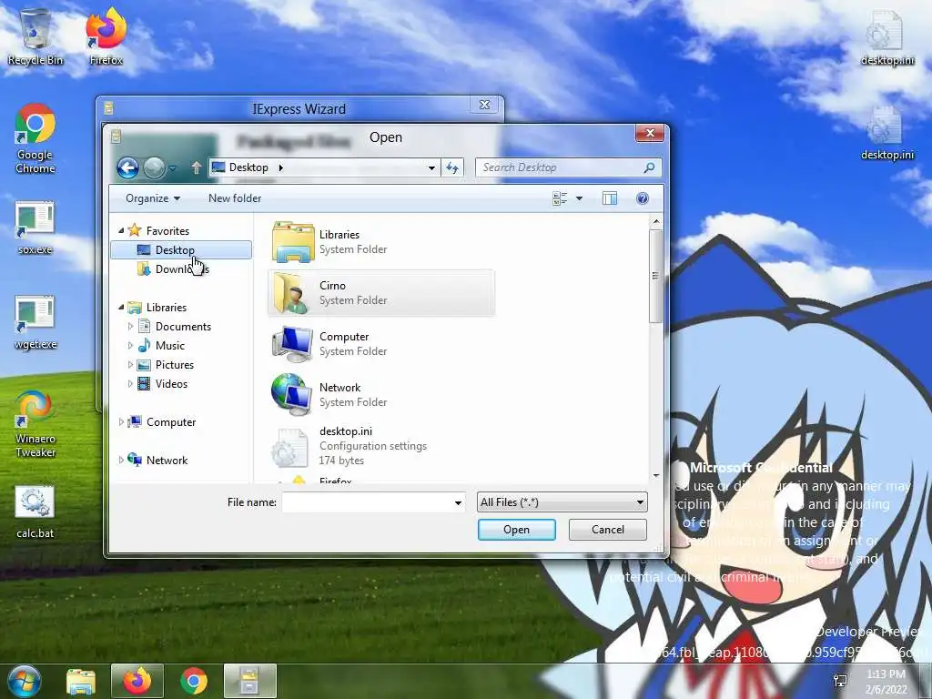Open the Start menu orb
This screenshot has height=699, width=932.
pos(24,681)
